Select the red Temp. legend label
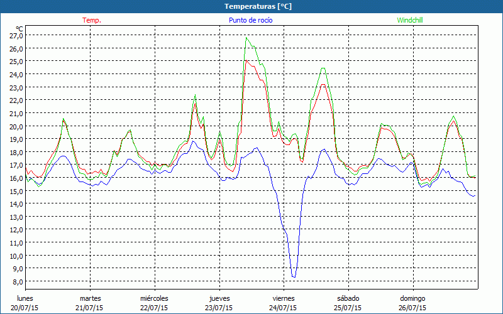503x314 pixels. 92,20
